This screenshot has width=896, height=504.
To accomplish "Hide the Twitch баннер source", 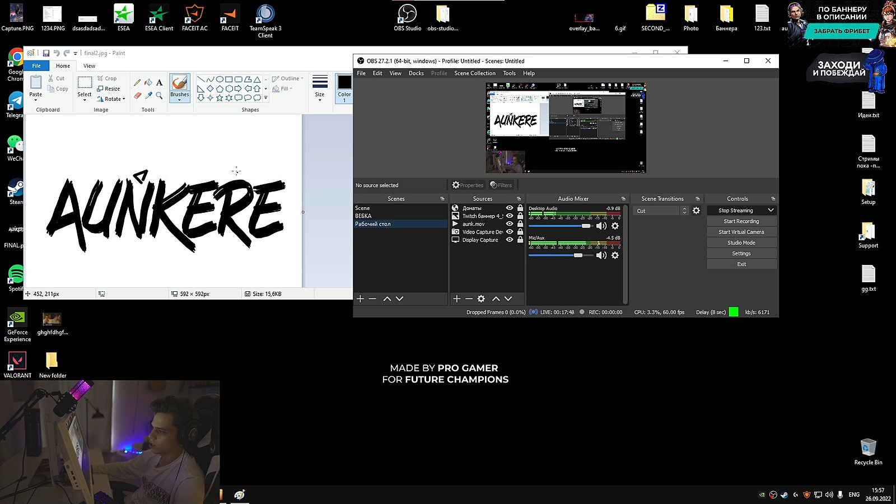I will (x=510, y=216).
